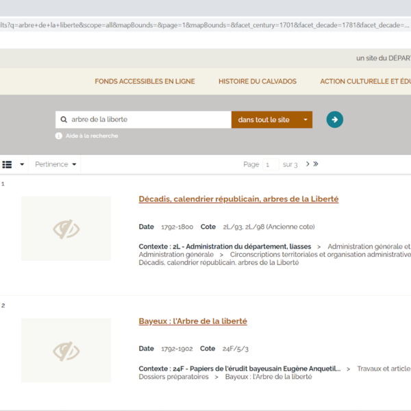
Task: Open 'Décadis, calendrier républicain' result link
Action: [x=238, y=199]
